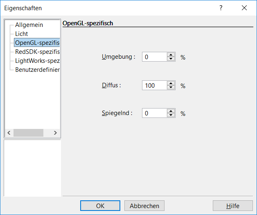Viewport: 257px width, 215px height.
Task: Focus the Diffus value field
Action: [x=155, y=85]
